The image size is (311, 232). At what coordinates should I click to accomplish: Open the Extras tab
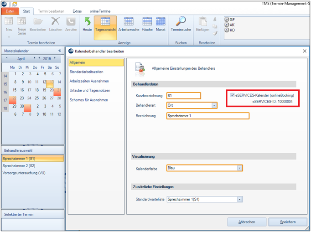tap(77, 11)
